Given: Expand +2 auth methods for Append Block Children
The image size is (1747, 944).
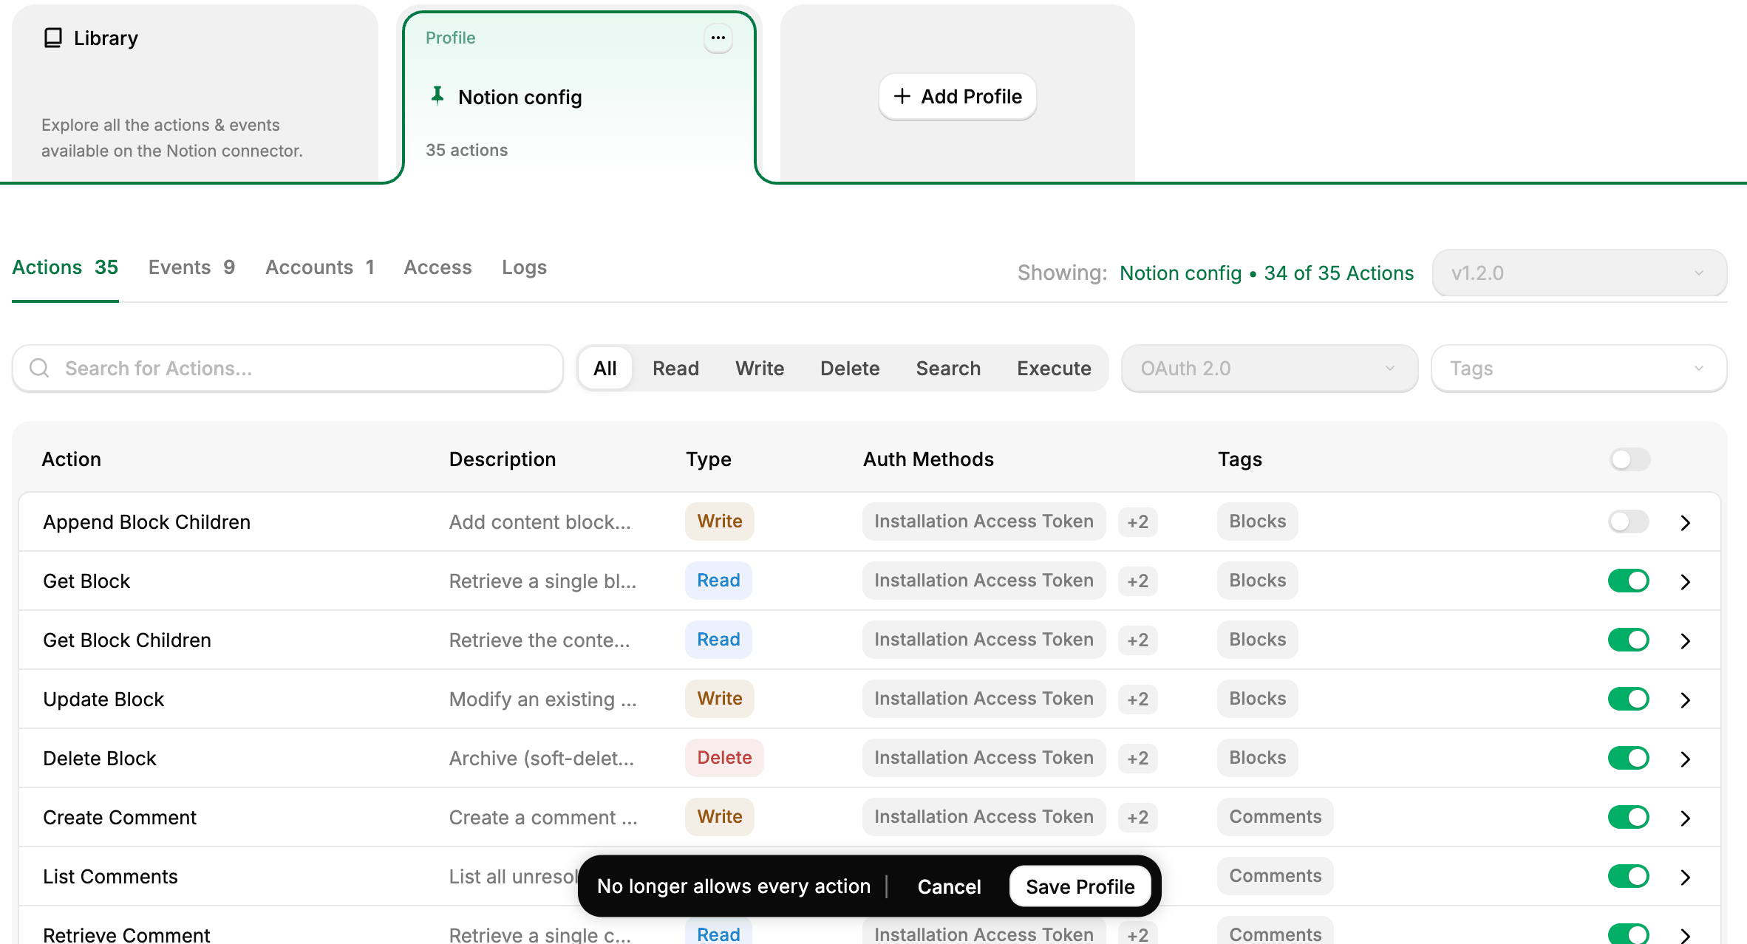Looking at the screenshot, I should click(1138, 522).
